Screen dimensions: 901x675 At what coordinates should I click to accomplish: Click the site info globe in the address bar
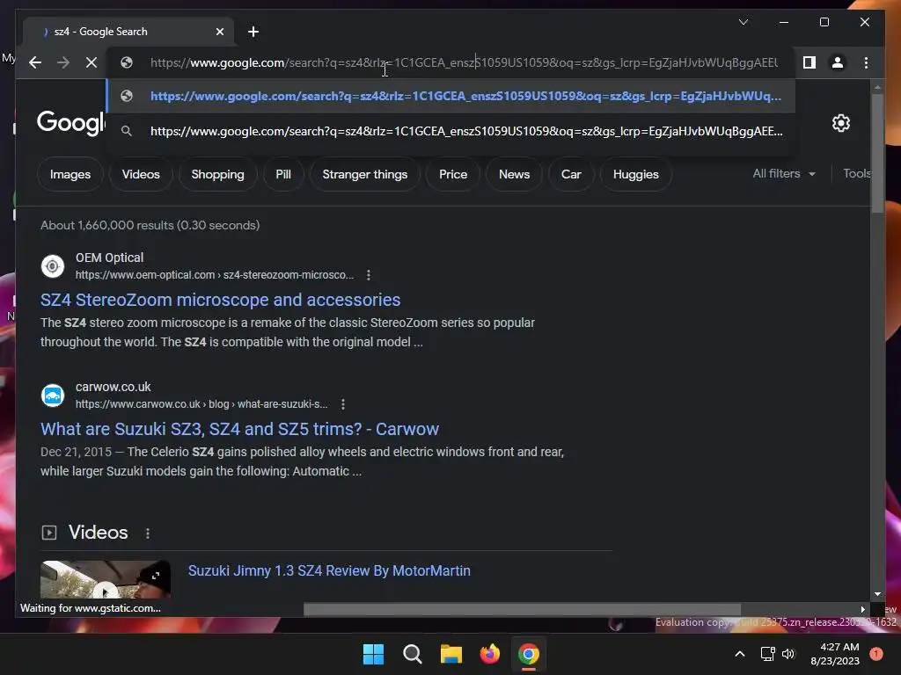pos(127,62)
